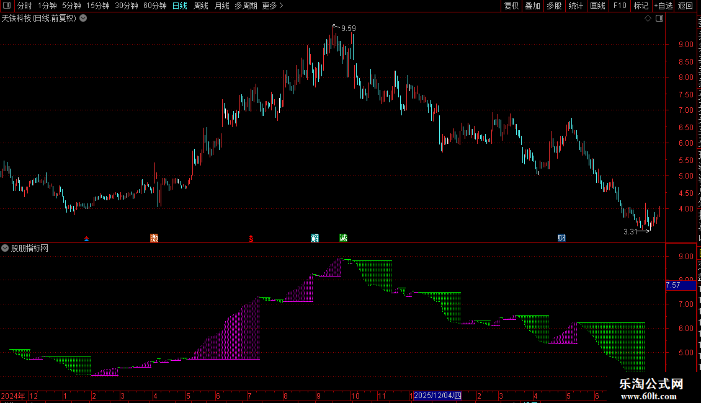Screen dimensions: 701x403
Task: Expand the 更多 periods menu
Action: click(272, 6)
